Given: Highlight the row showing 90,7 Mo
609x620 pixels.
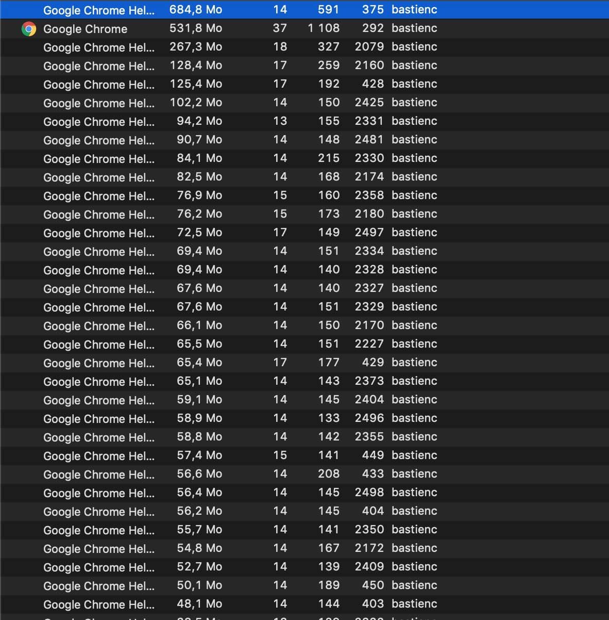Looking at the screenshot, I should [x=98, y=140].
